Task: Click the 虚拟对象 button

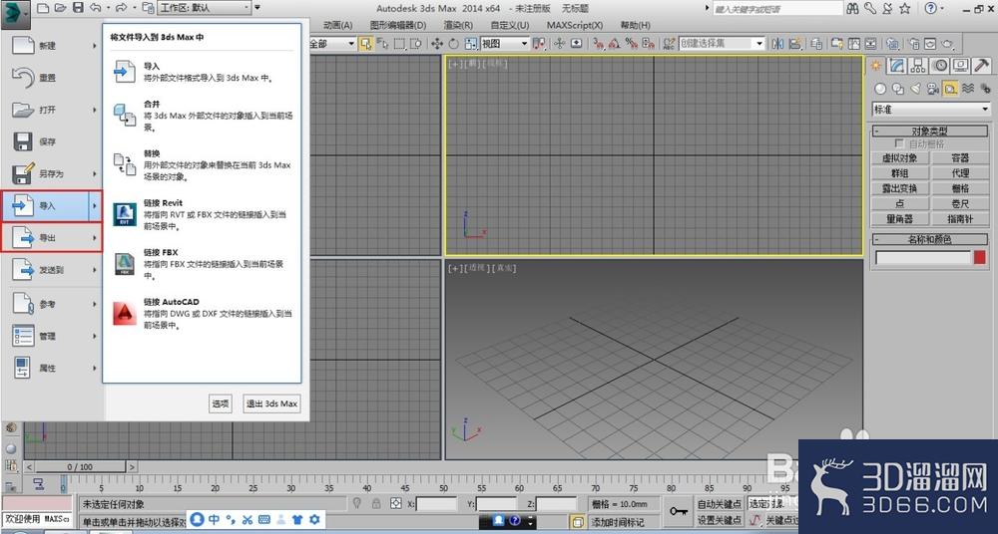Action: pyautogui.click(x=899, y=157)
